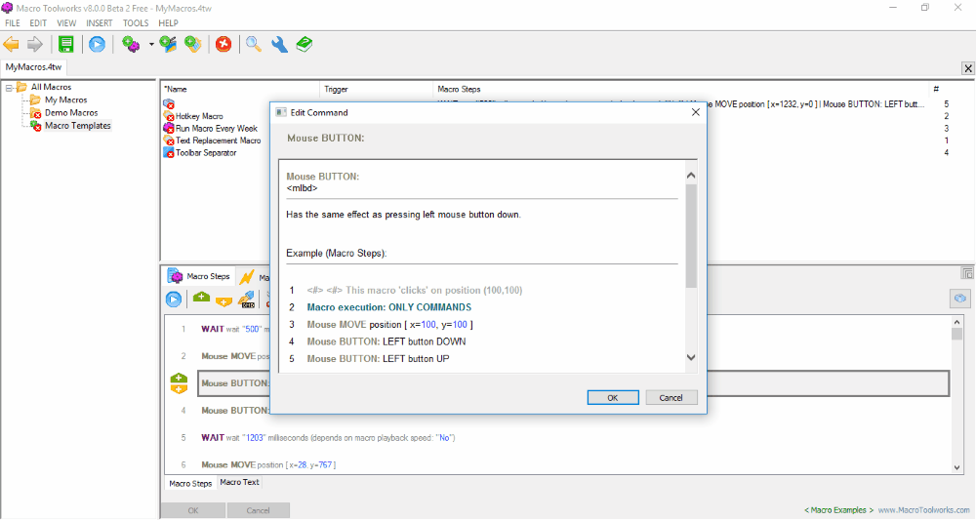Select the Hotkey Macro row
The width and height of the screenshot is (976, 520).
[x=199, y=116]
